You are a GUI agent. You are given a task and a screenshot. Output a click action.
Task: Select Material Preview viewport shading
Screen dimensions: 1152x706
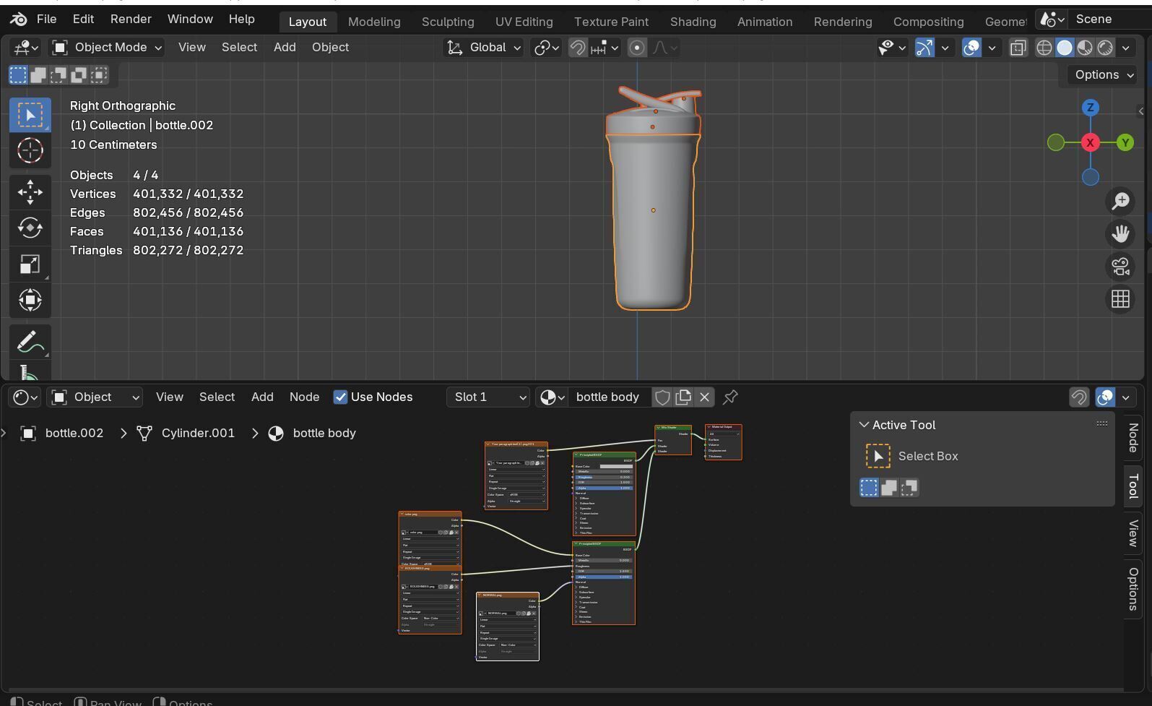[x=1085, y=48]
